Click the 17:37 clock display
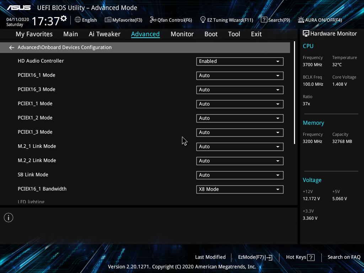 coord(46,21)
